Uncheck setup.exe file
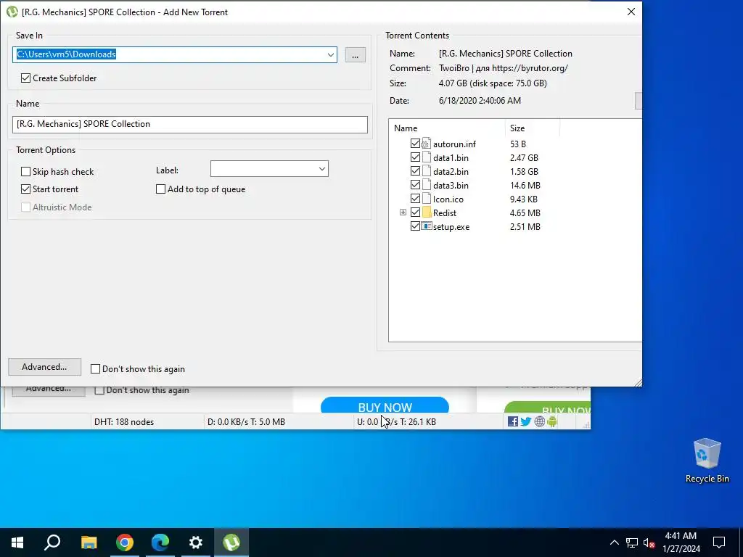The height and width of the screenshot is (557, 743). 415,226
